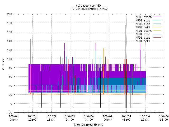Image resolution: width=169 pixels, height=127 pixels.
Task: Select the 'NPD2 start' legend label
Action: pos(144,17)
